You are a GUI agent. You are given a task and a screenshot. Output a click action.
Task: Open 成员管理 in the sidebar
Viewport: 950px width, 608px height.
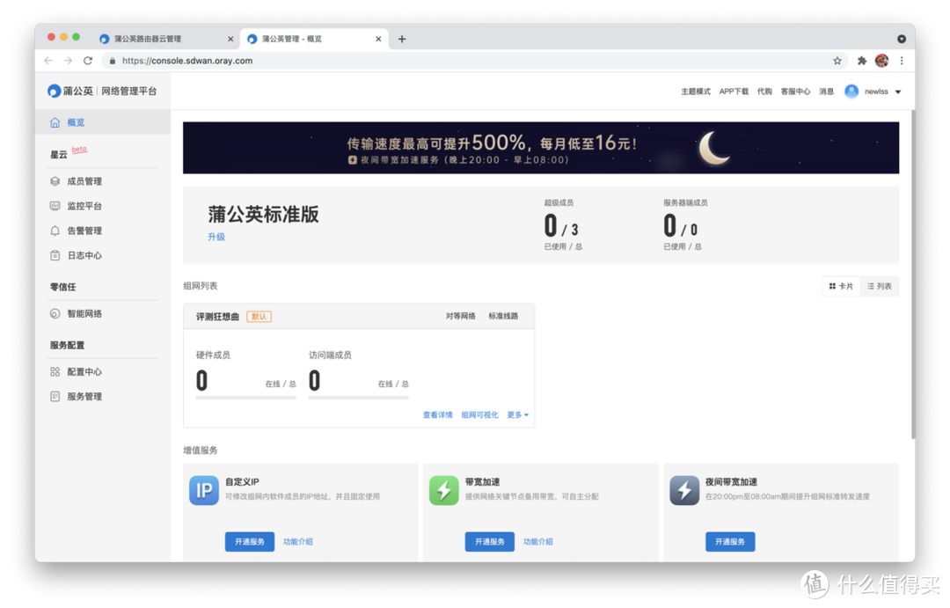(x=84, y=180)
